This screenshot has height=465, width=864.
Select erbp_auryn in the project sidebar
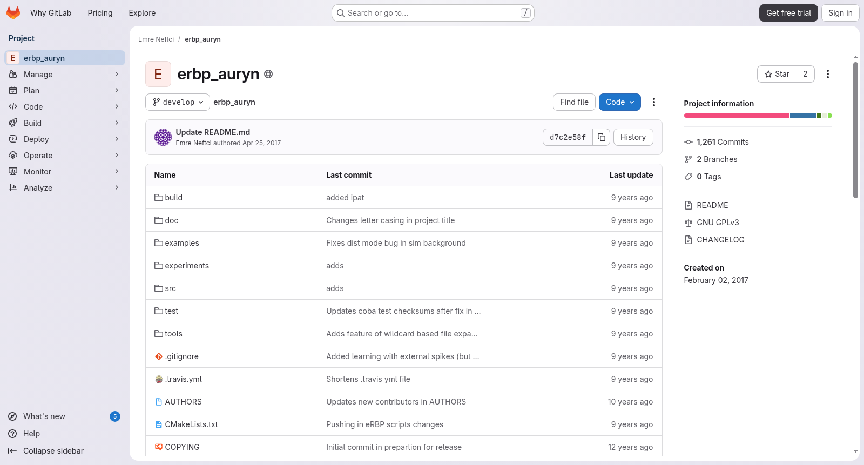pyautogui.click(x=65, y=58)
